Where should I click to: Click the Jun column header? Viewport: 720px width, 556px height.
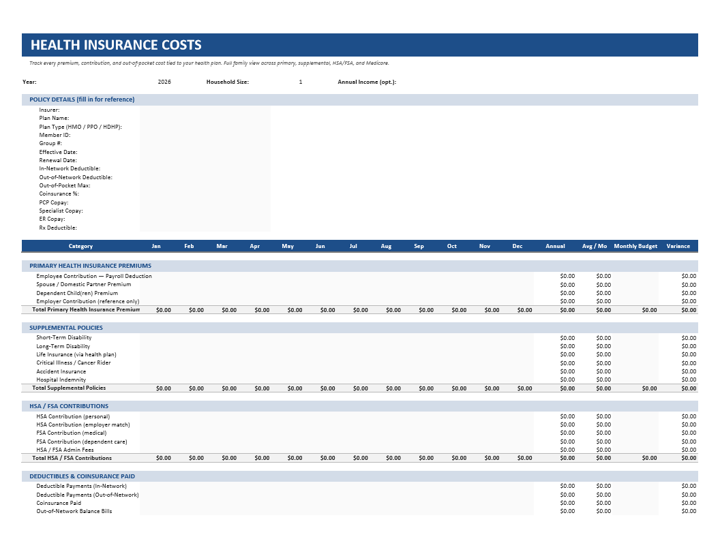tap(320, 247)
